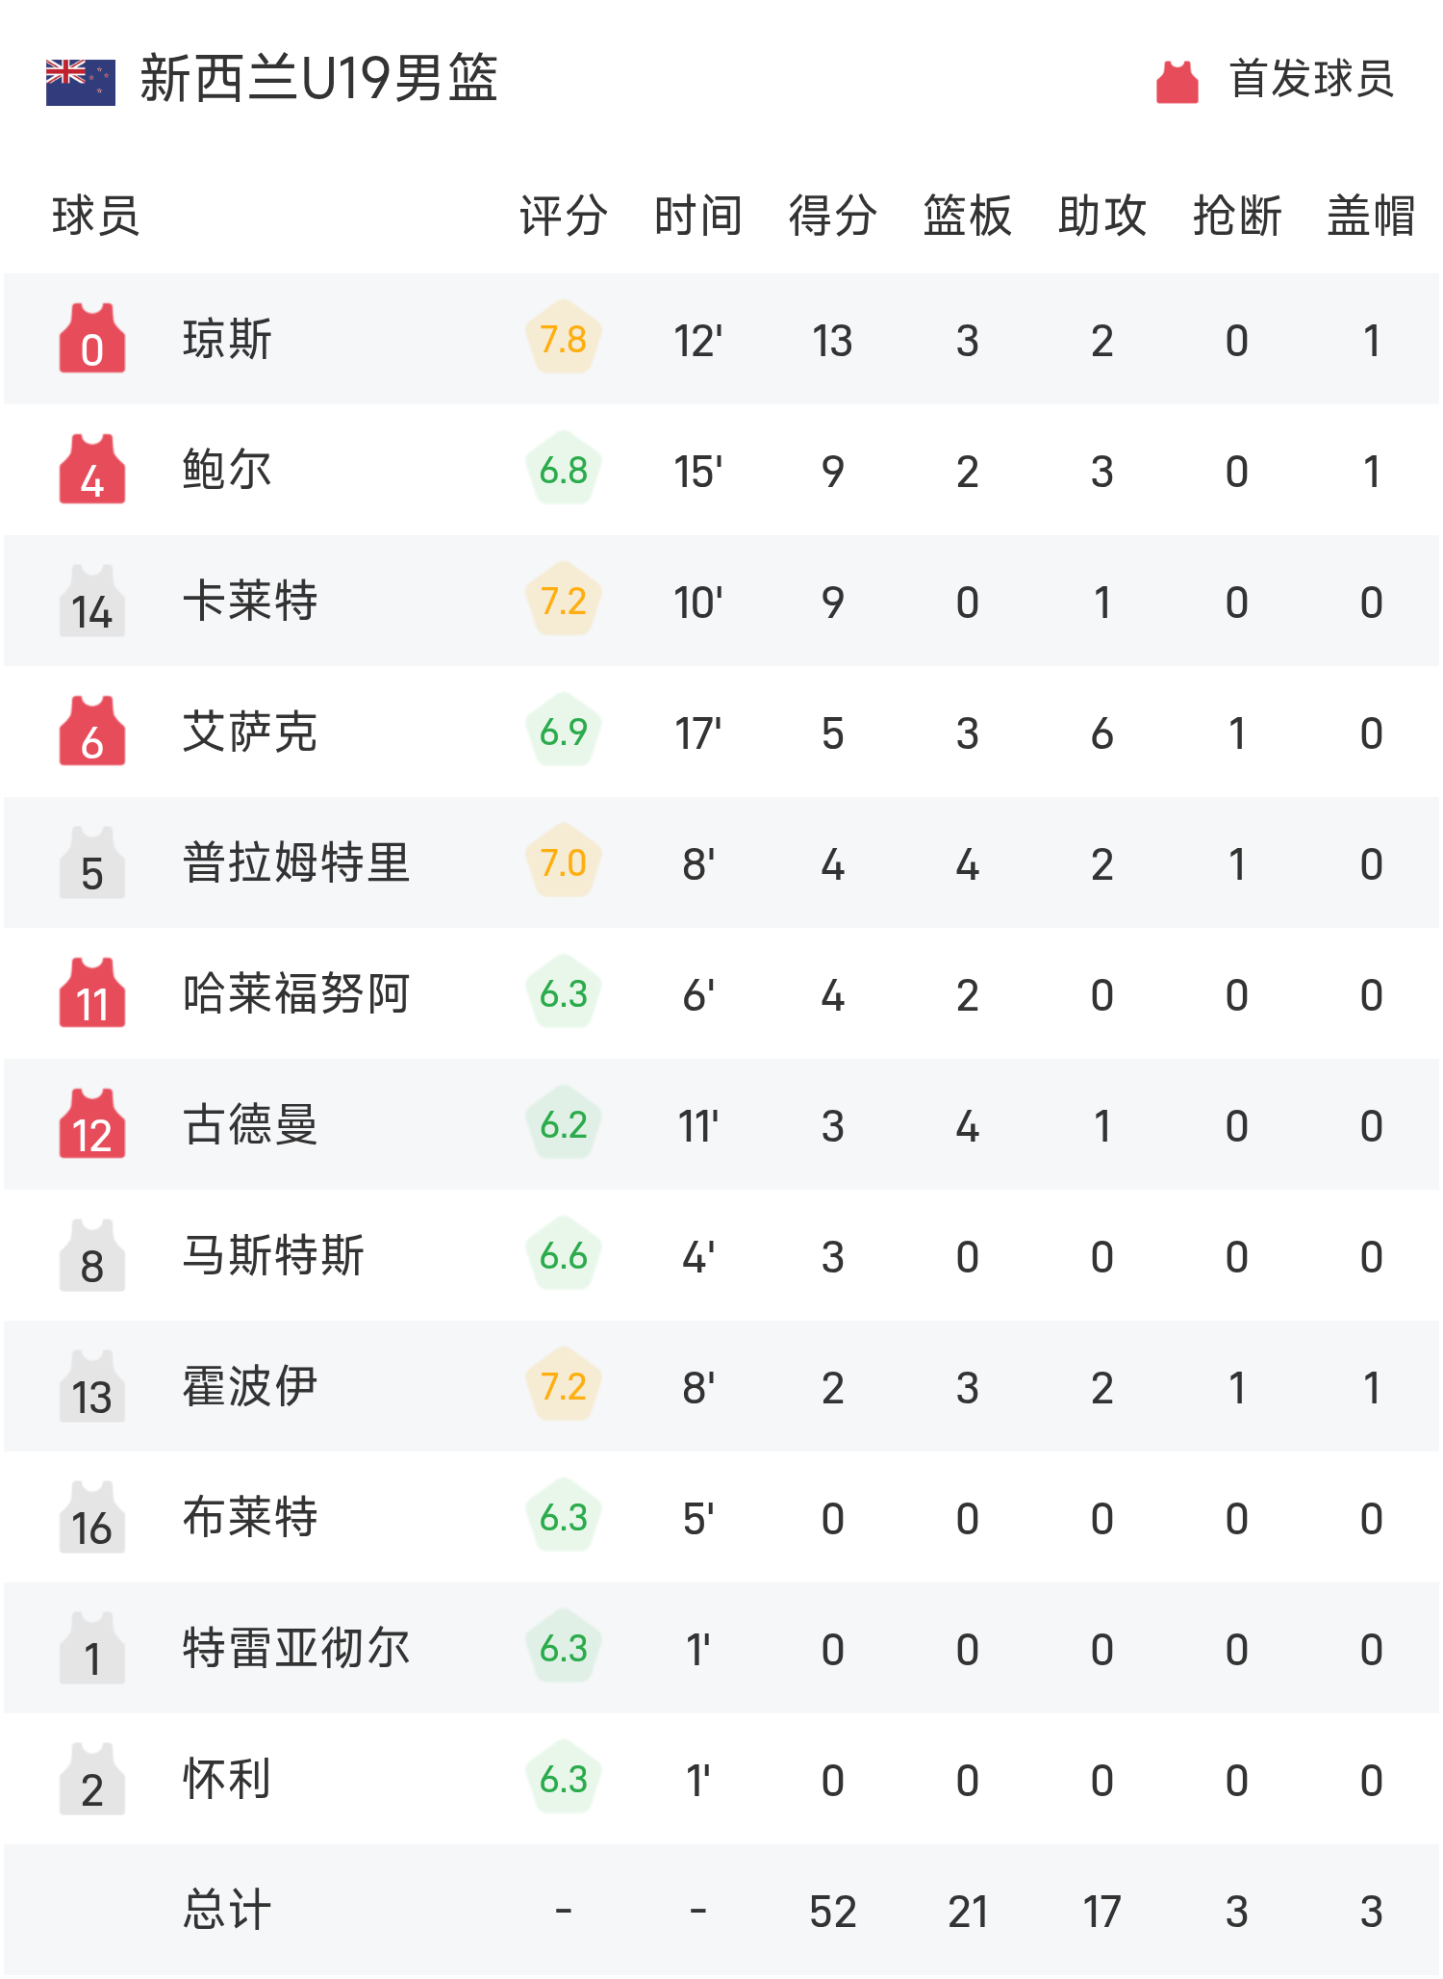1443x1979 pixels.
Task: Click red jersey number 0 icon
Action: (92, 339)
